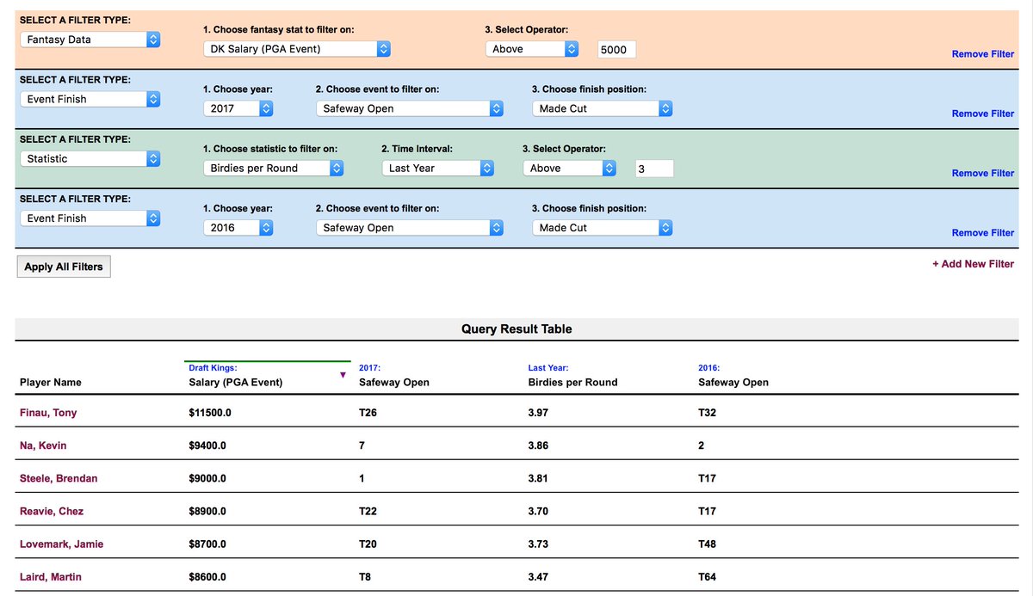This screenshot has width=1033, height=596.
Task: Click the Apply All Filters button
Action: coord(63,266)
